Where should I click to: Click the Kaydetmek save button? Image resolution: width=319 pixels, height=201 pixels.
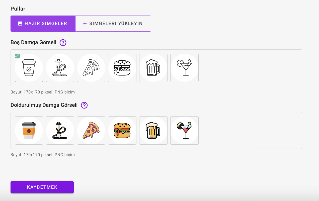(x=42, y=187)
